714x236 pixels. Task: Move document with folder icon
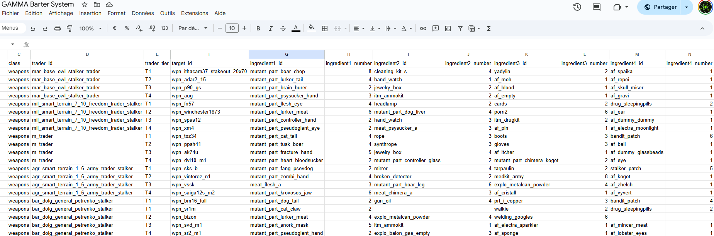[x=97, y=5]
